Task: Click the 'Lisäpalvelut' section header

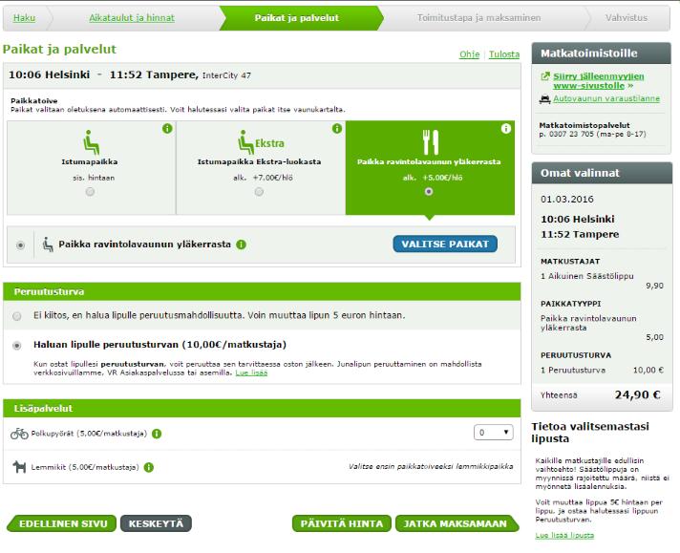Action: click(x=262, y=408)
